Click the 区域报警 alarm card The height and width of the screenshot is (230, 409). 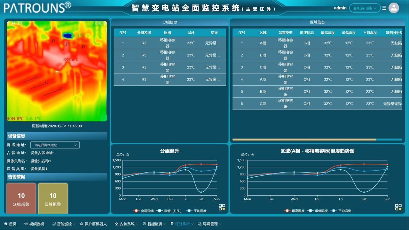(x=53, y=198)
